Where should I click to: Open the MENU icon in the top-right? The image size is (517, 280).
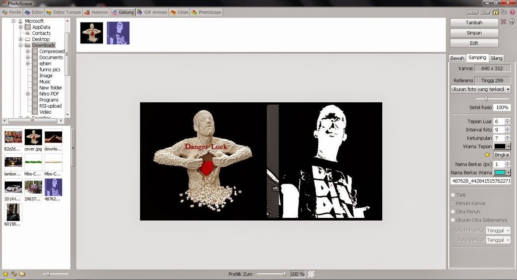click(x=473, y=12)
